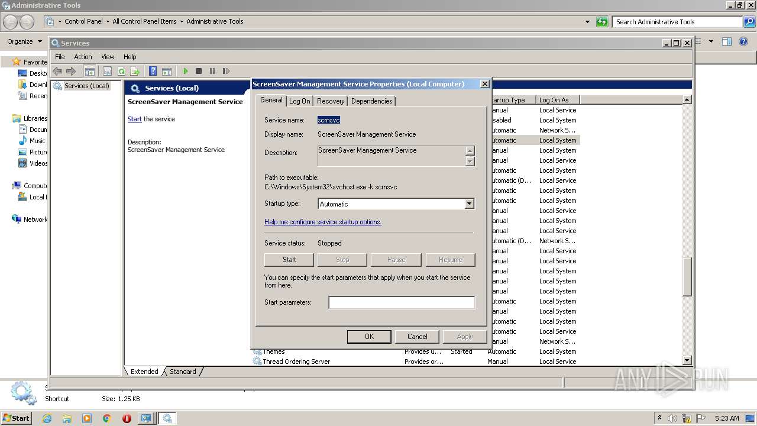The height and width of the screenshot is (426, 757).
Task: Confirm the dialog with OK
Action: pyautogui.click(x=369, y=337)
